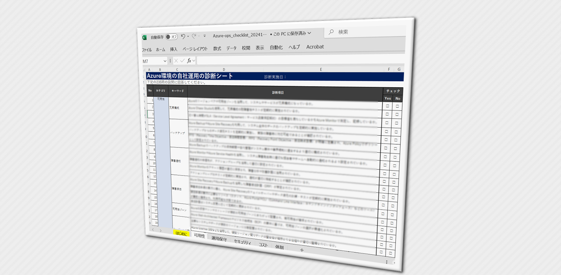The height and width of the screenshot is (275, 561).
Task: Select column B header
Action: coord(160,69)
